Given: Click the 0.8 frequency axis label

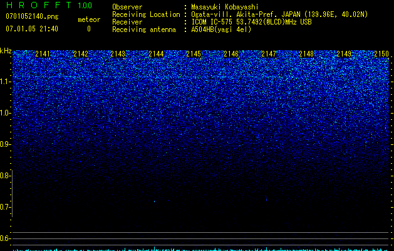Looking at the screenshot, I should [x=5, y=176].
